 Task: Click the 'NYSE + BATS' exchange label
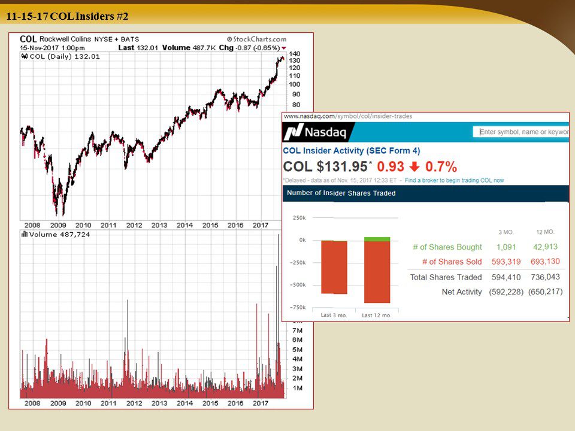[x=117, y=40]
